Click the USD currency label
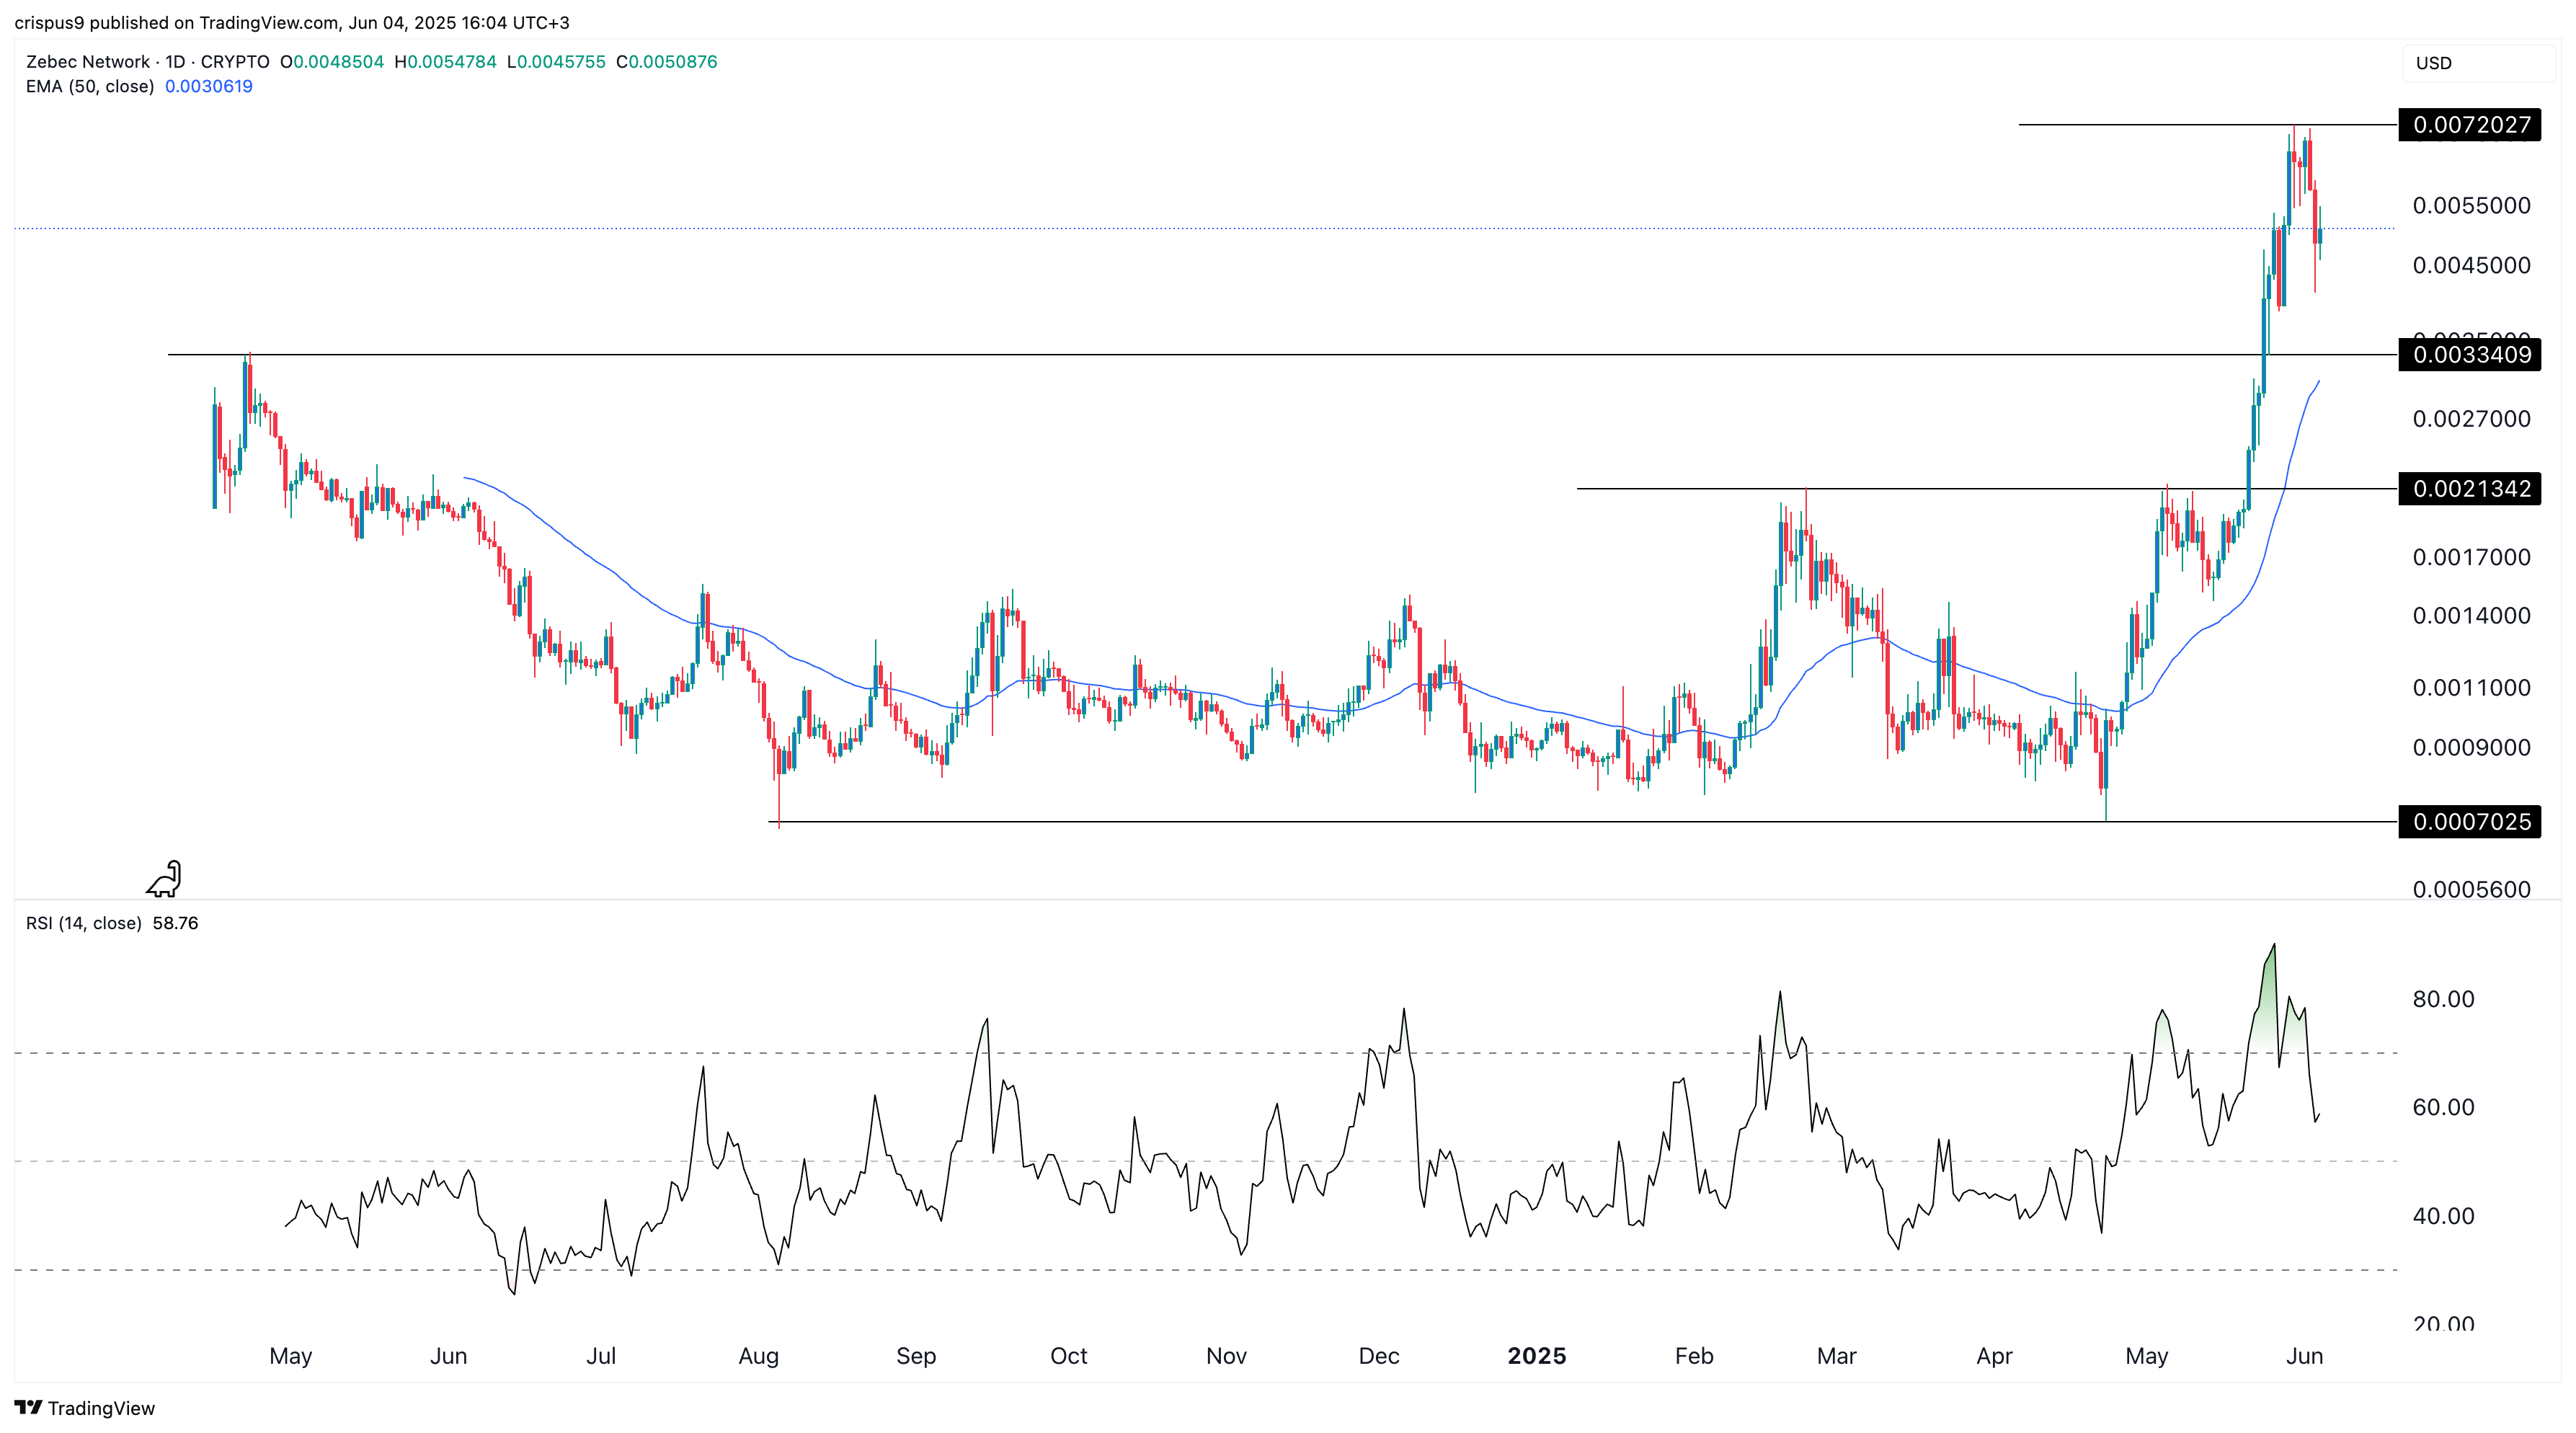Viewport: 2576px width, 1433px height. [2433, 63]
